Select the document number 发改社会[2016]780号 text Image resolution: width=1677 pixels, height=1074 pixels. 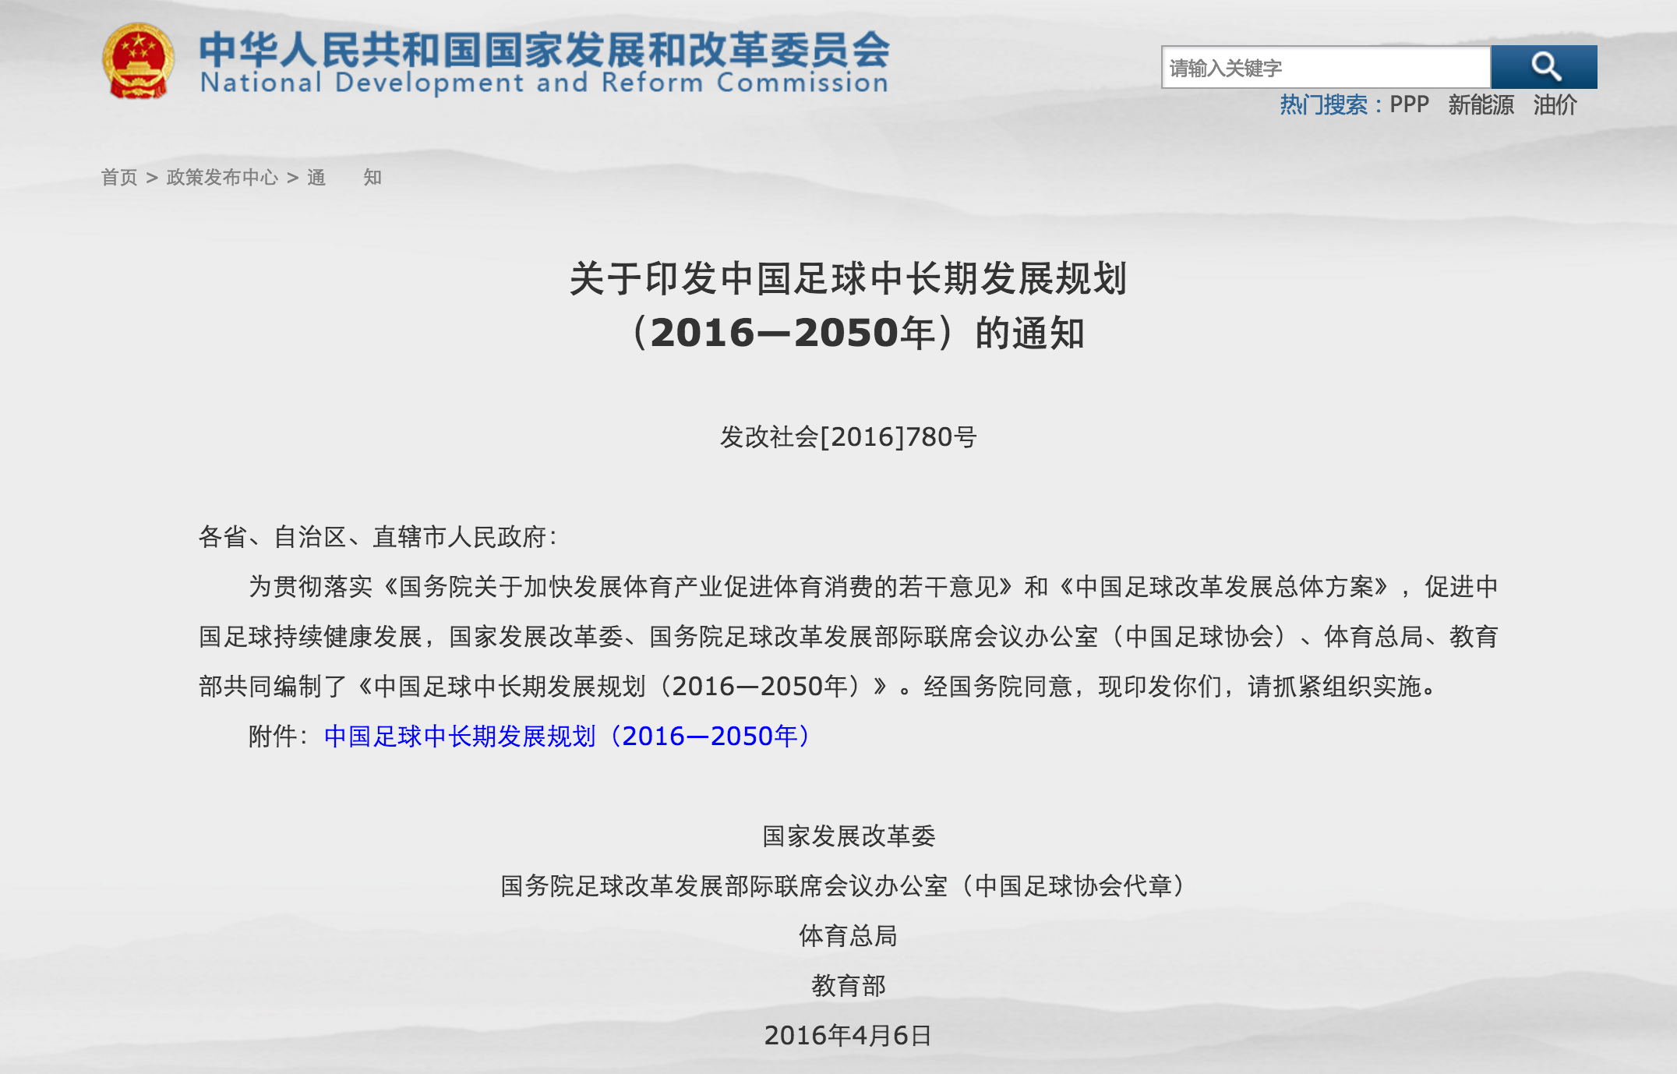(x=838, y=438)
